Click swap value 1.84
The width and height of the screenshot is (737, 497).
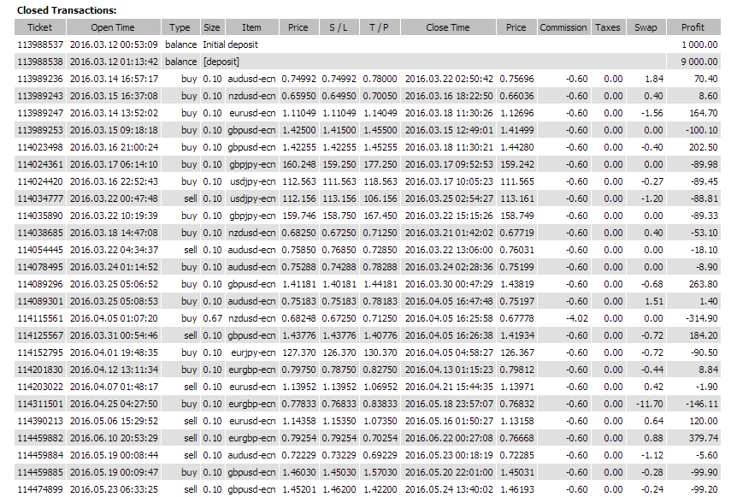tap(654, 79)
